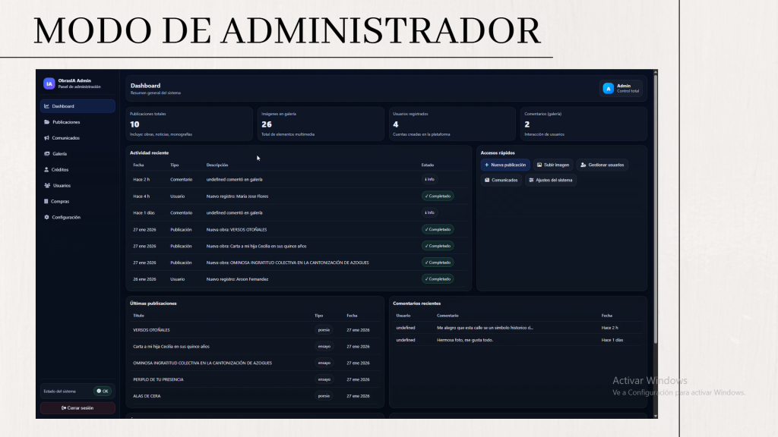Image resolution: width=778 pixels, height=437 pixels.
Task: Click the Comunicados megaphone icon
Action: 47,138
